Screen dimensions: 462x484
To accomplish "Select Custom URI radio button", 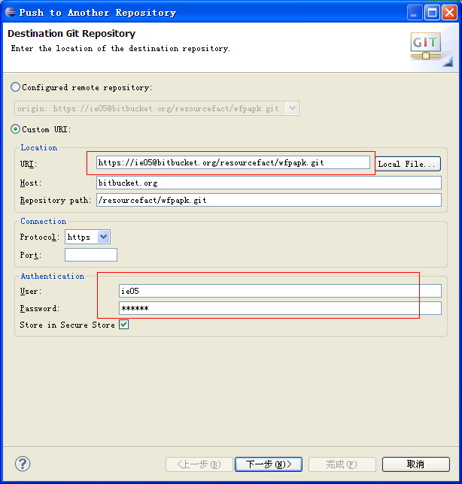I will (x=16, y=129).
